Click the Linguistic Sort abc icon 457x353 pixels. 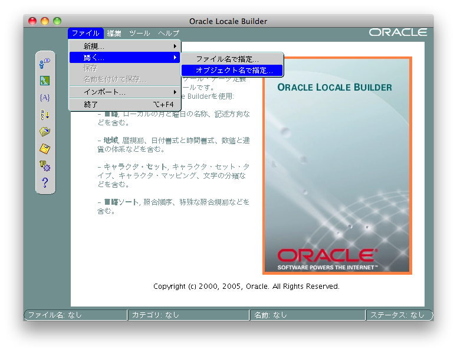click(x=45, y=115)
